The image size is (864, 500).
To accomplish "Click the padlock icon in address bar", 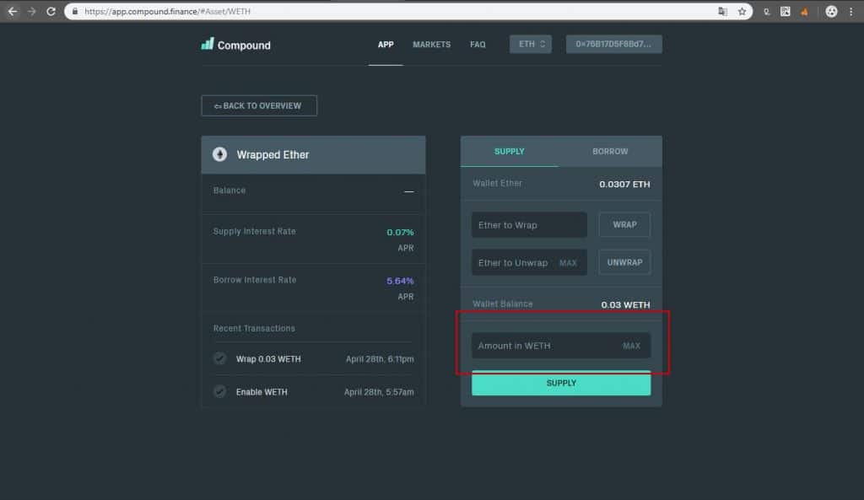I will [75, 11].
